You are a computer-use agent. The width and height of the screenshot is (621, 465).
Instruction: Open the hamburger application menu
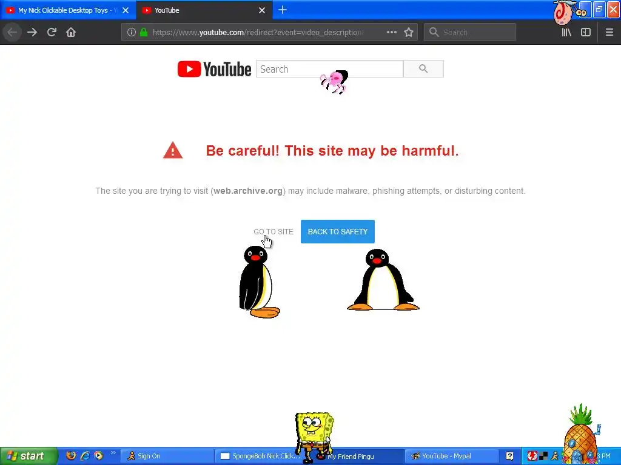(x=609, y=32)
